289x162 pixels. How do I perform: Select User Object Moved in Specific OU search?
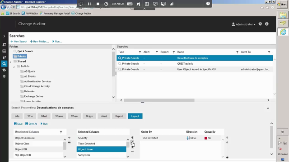pyautogui.click(x=195, y=69)
